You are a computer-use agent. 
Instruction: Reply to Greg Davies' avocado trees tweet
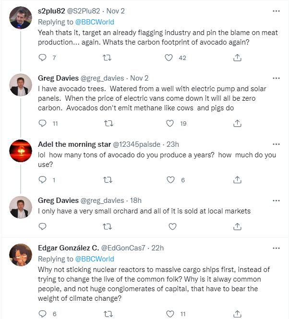pos(42,123)
